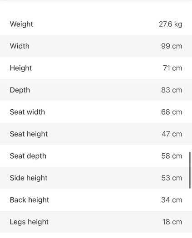
Task: Click the Depth row label
Action: click(20, 90)
